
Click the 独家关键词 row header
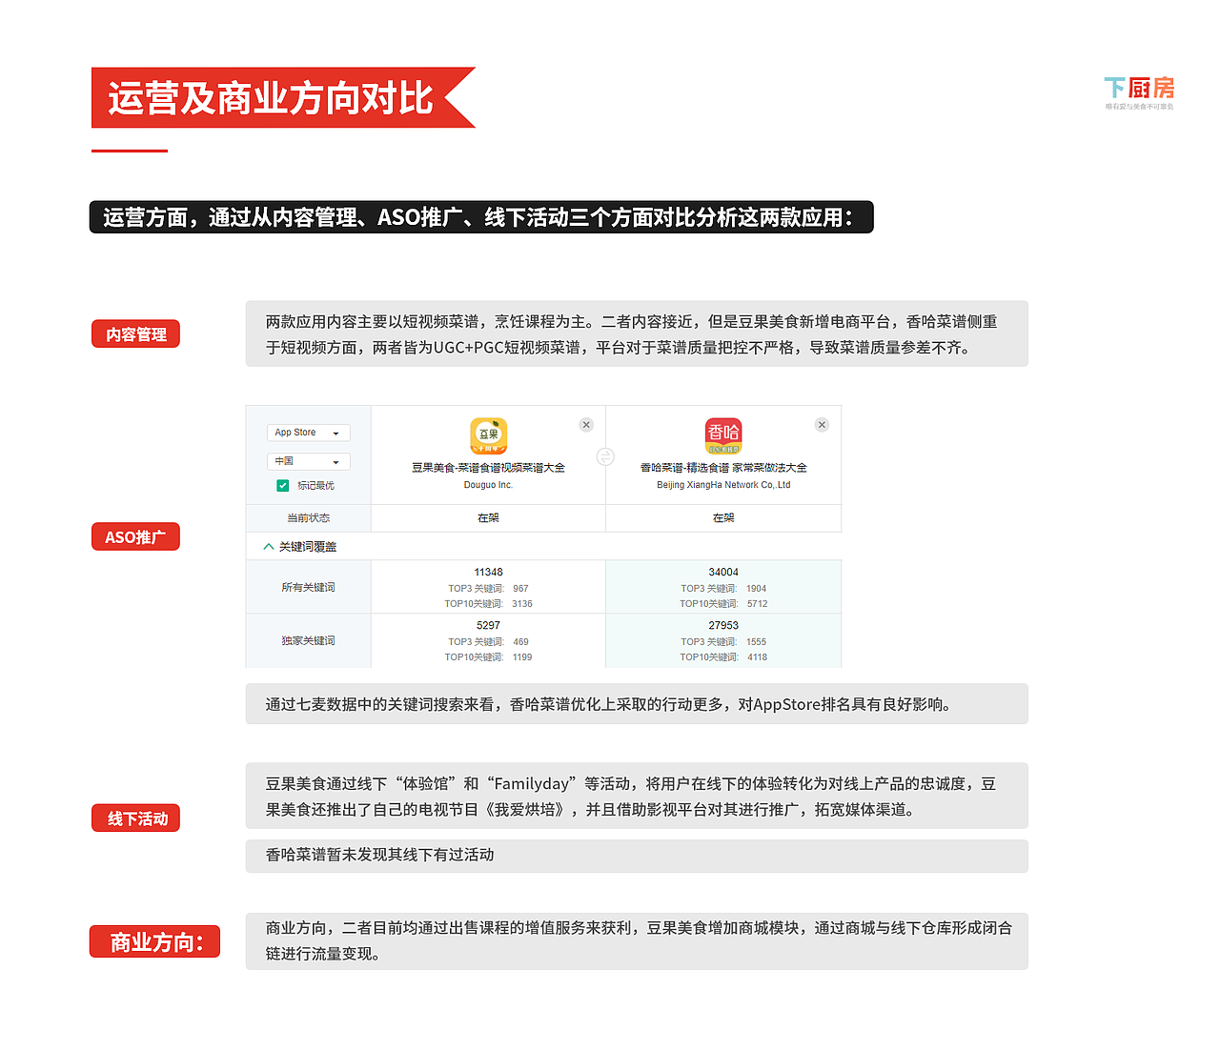[308, 640]
